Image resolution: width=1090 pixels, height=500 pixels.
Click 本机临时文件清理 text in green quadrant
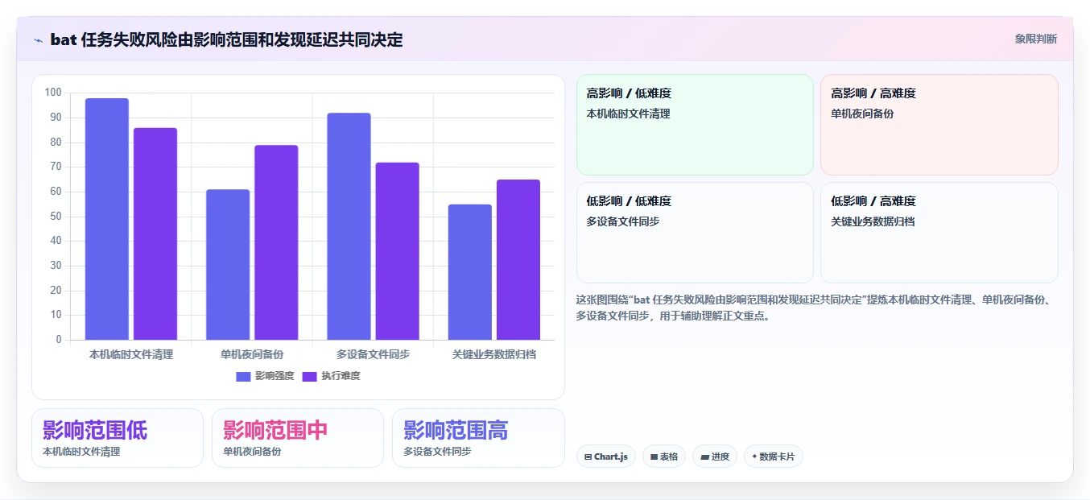629,114
